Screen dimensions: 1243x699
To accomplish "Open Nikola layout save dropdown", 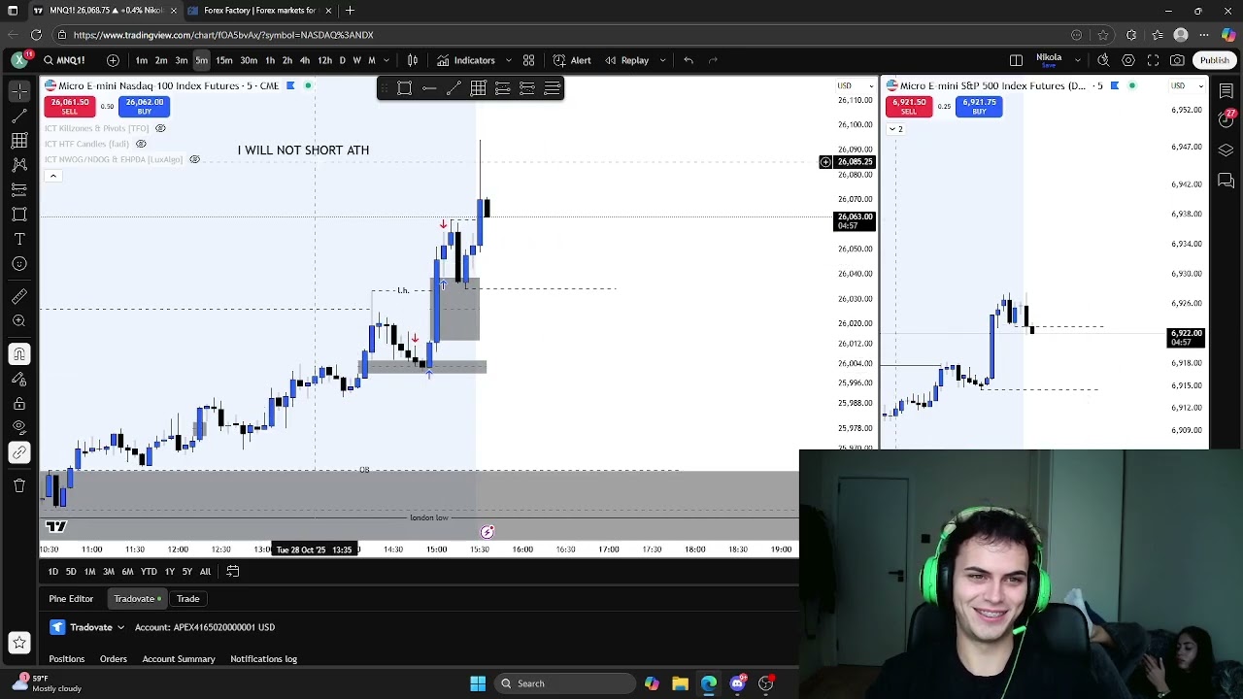I will tap(1077, 60).
